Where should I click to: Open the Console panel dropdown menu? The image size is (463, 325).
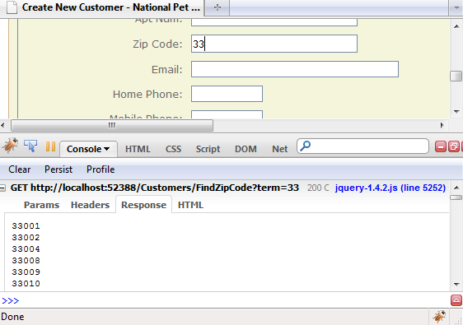tap(107, 149)
